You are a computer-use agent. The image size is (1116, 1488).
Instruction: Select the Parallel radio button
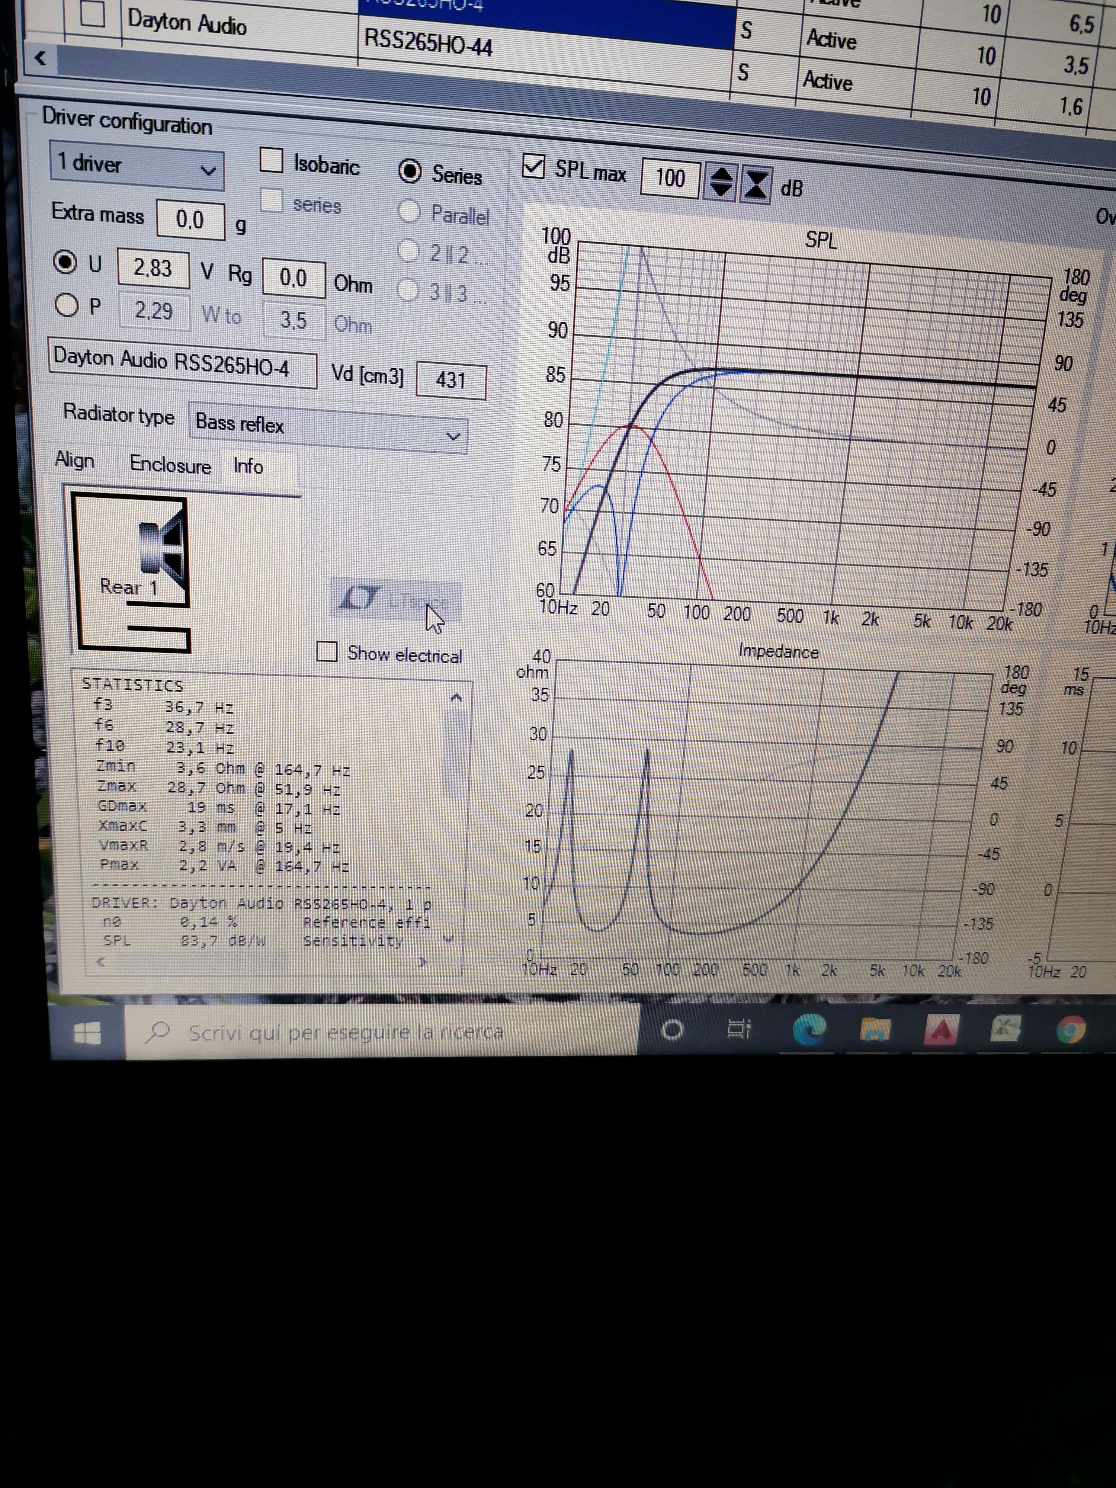coord(409,211)
